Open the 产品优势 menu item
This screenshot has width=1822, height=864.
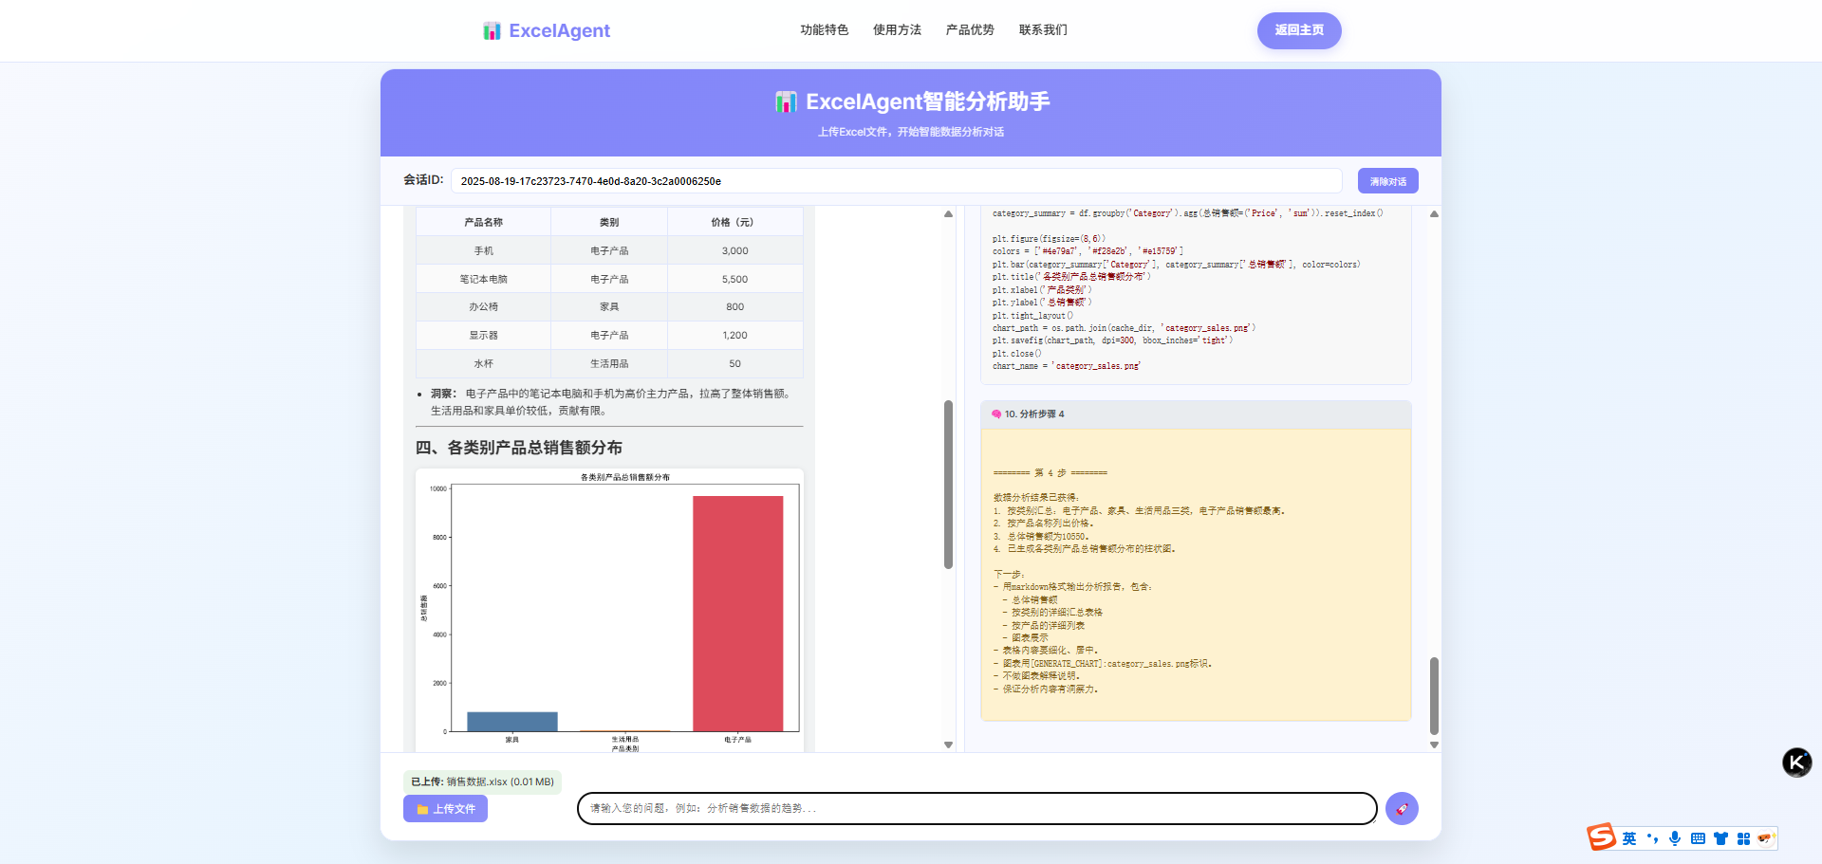coord(970,30)
